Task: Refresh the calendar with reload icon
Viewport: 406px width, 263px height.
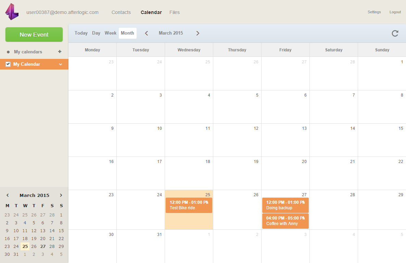Action: [x=395, y=33]
